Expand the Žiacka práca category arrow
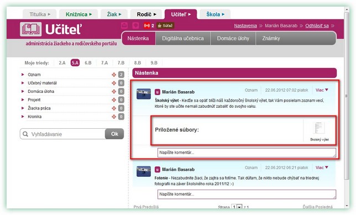The image size is (356, 215). (x=23, y=108)
